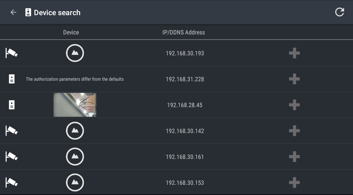Add device at 192.168.30.193

pos(294,53)
